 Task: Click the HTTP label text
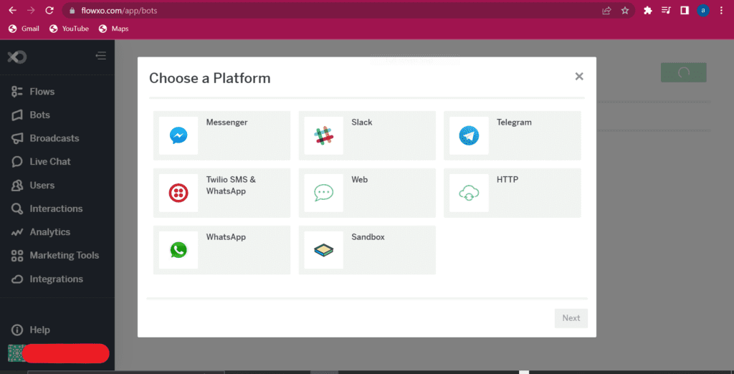tap(507, 180)
